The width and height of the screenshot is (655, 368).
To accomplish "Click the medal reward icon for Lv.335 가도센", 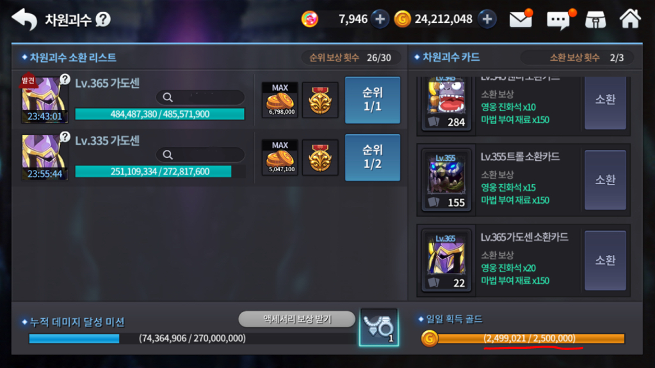I will tap(320, 158).
